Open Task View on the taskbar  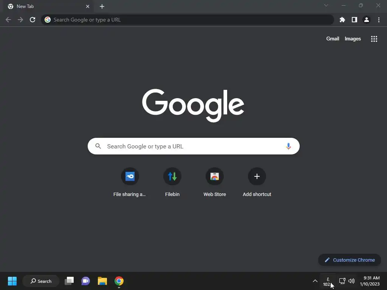pyautogui.click(x=69, y=281)
